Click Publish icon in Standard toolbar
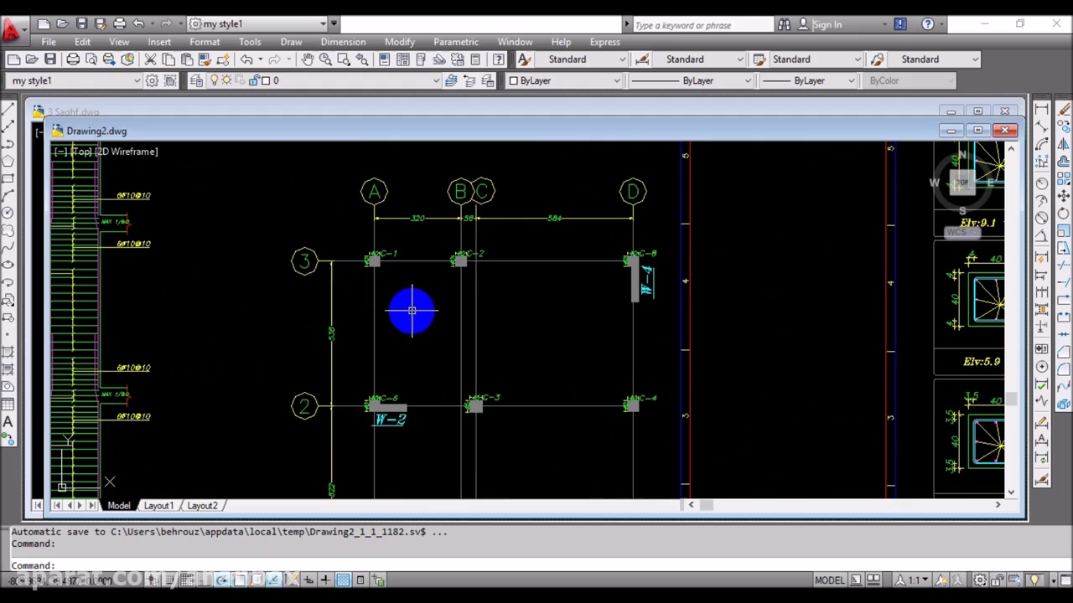 coord(109,59)
